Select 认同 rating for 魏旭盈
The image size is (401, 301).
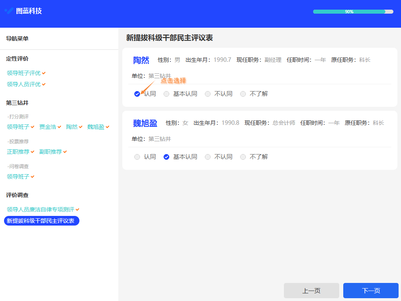(x=137, y=157)
